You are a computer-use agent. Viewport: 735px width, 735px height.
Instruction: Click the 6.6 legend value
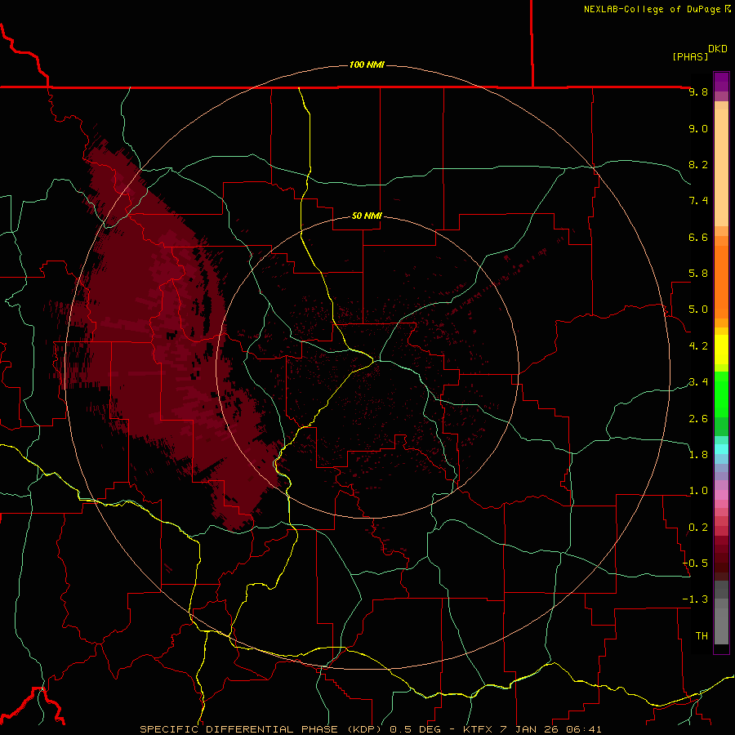tap(698, 237)
